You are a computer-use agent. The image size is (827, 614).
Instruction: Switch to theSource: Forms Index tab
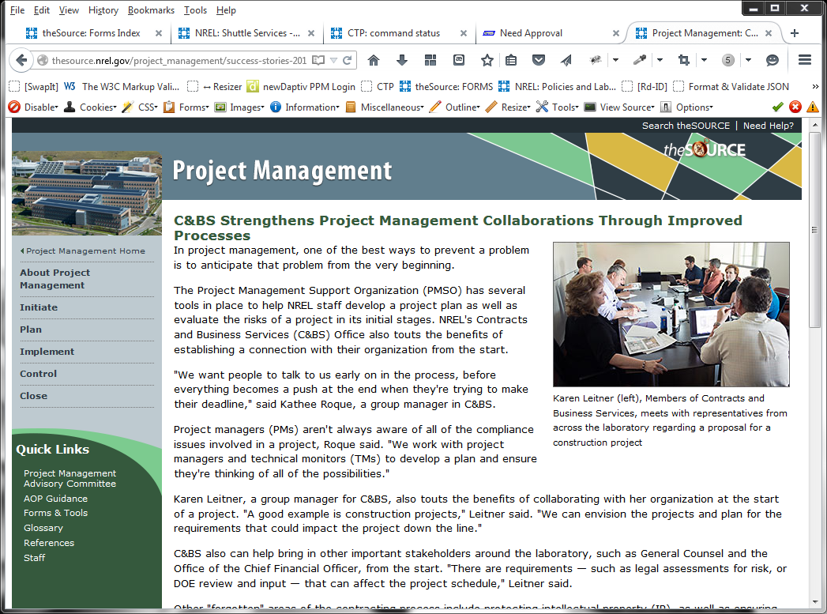[92, 33]
